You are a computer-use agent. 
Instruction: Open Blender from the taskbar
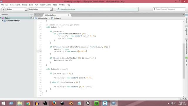pos(71,103)
